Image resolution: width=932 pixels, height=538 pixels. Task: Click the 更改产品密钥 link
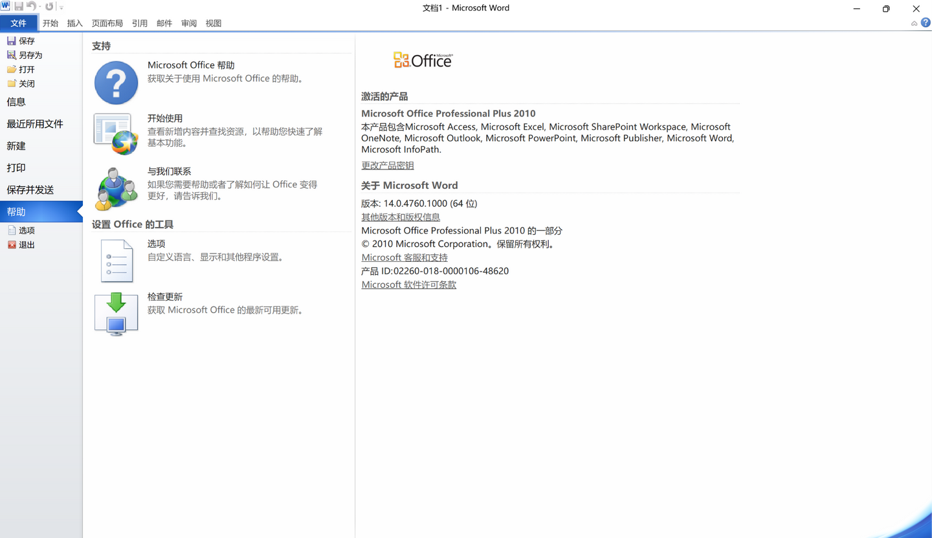pos(388,166)
